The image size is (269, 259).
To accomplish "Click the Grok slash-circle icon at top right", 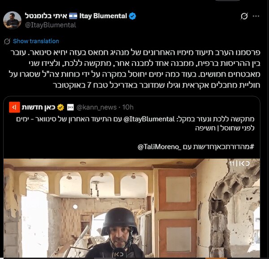I will point(244,16).
